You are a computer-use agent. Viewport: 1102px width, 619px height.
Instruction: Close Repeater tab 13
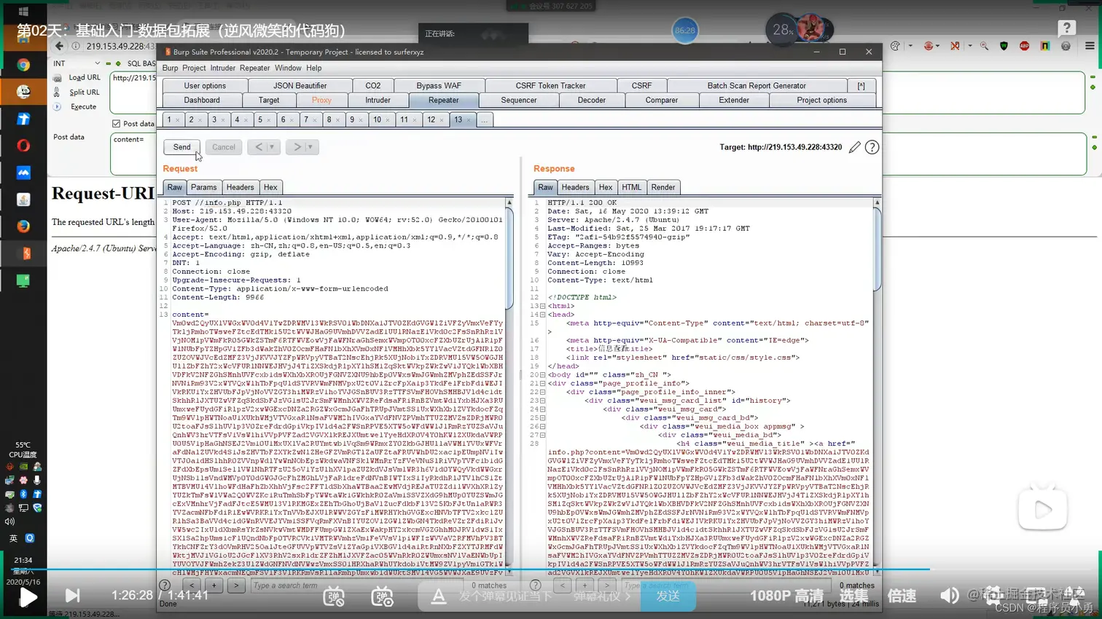[469, 120]
